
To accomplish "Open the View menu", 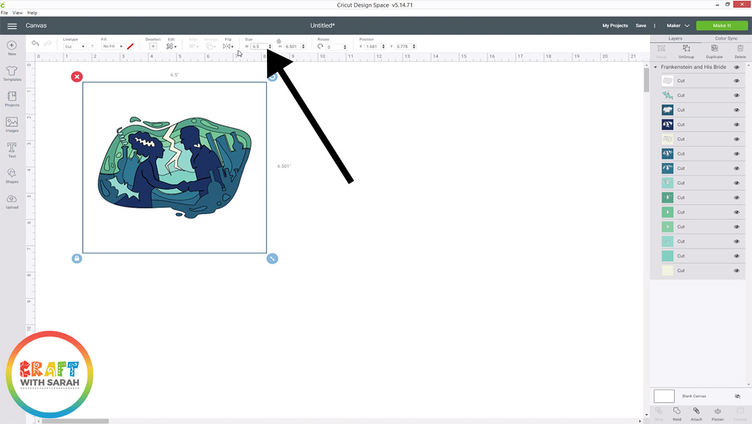I will pos(17,13).
